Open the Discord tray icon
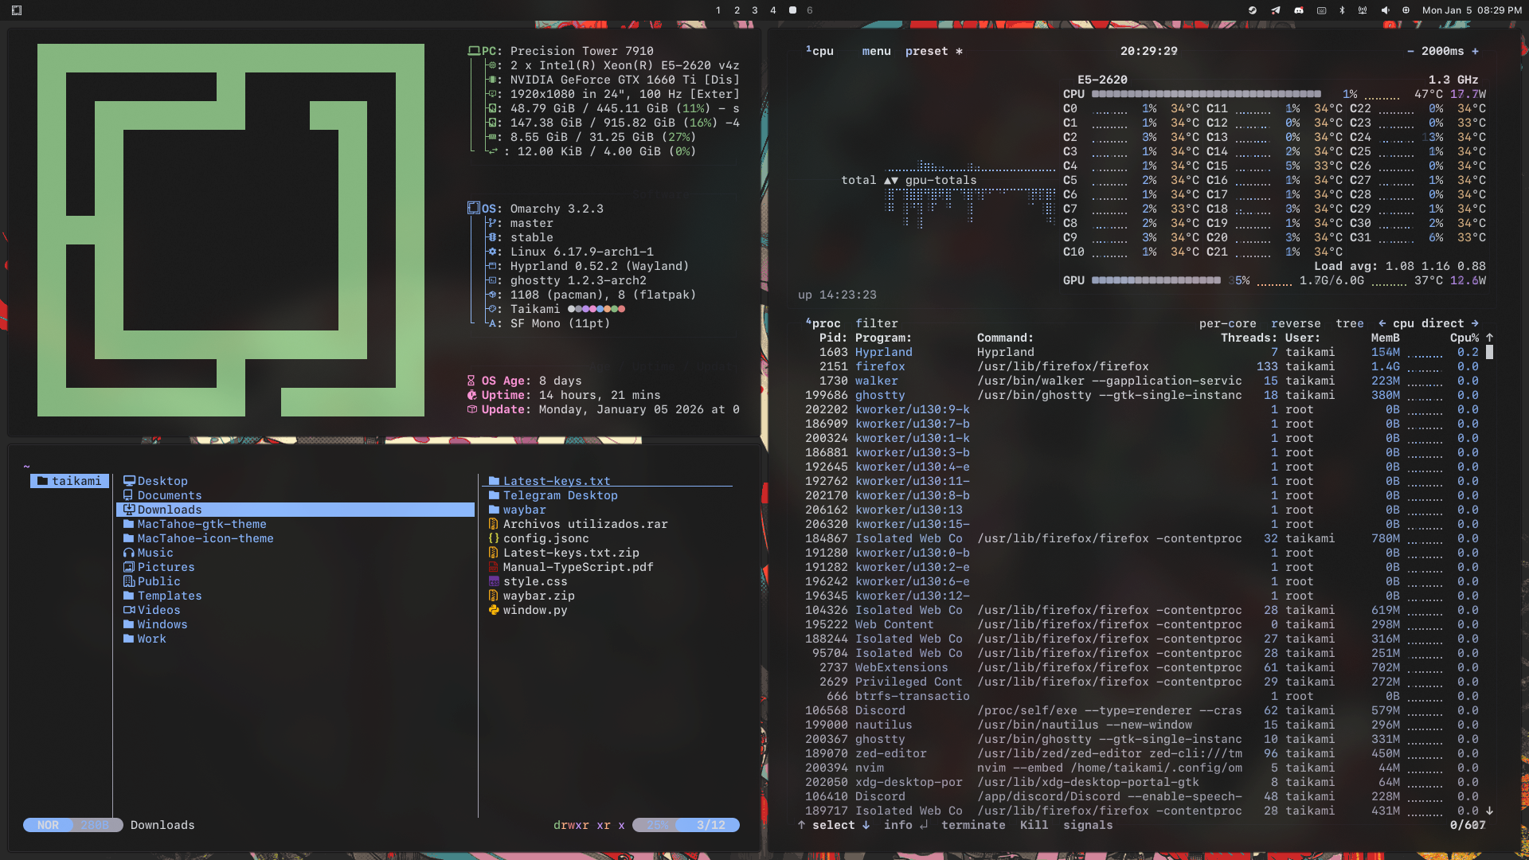Viewport: 1529px width, 860px height. (x=1299, y=10)
